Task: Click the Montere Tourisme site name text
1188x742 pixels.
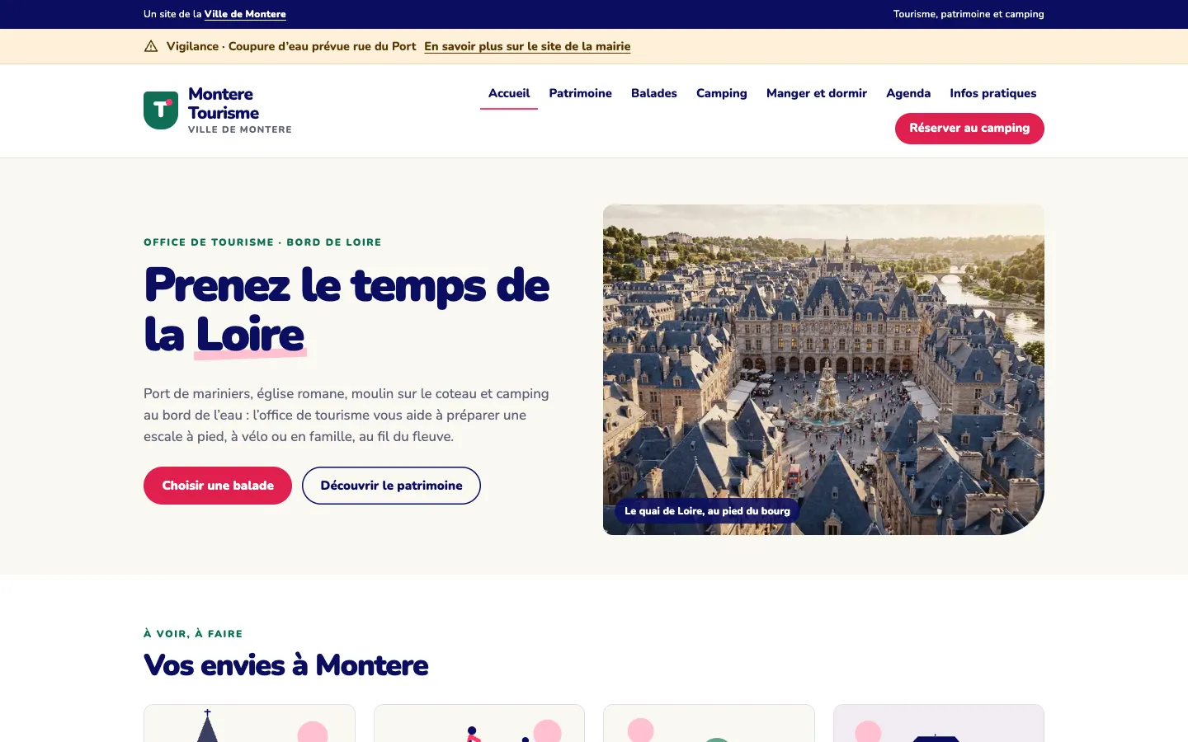Action: [x=224, y=103]
